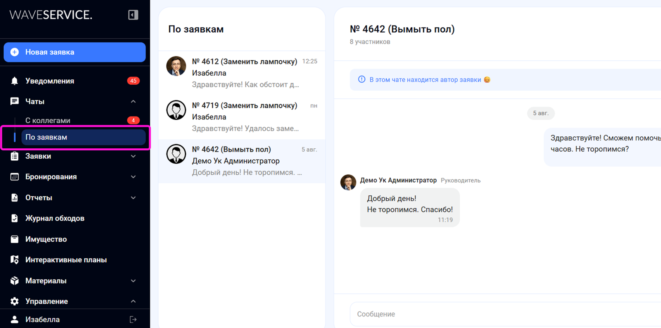The height and width of the screenshot is (328, 661).
Task: Expand the Бронирования section chevron
Action: tap(133, 177)
